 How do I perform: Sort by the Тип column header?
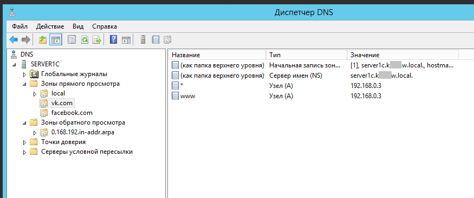tap(307, 55)
